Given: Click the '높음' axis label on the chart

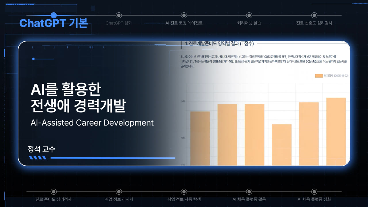Looking at the screenshot, I should tap(183, 101).
